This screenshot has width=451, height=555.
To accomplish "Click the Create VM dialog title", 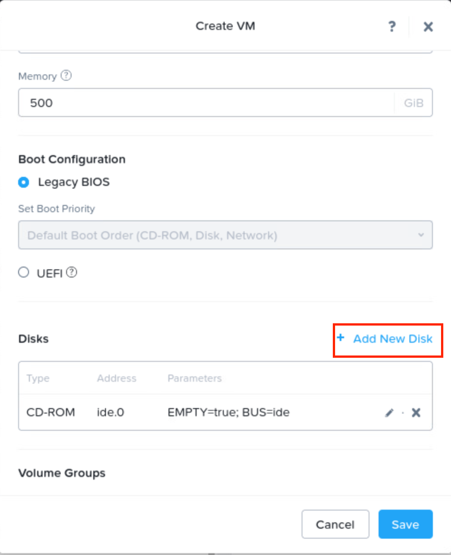I will tap(225, 26).
